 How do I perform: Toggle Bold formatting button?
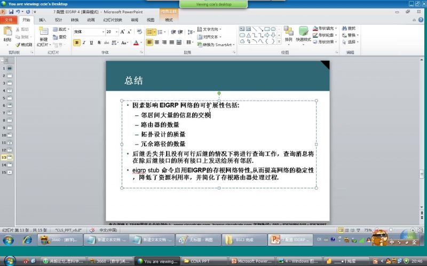pyautogui.click(x=77, y=43)
